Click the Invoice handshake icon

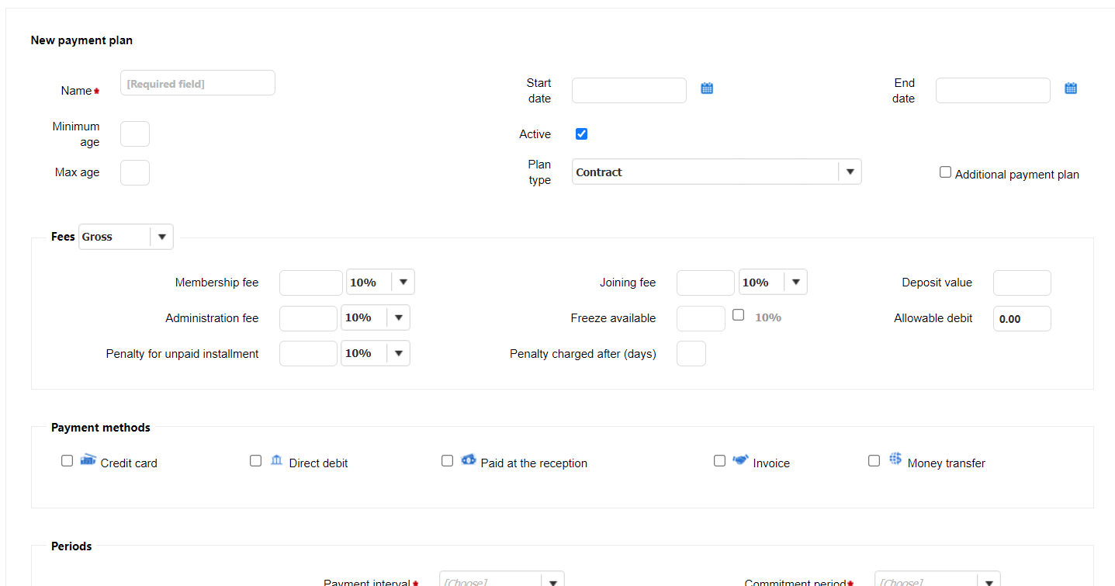[740, 460]
